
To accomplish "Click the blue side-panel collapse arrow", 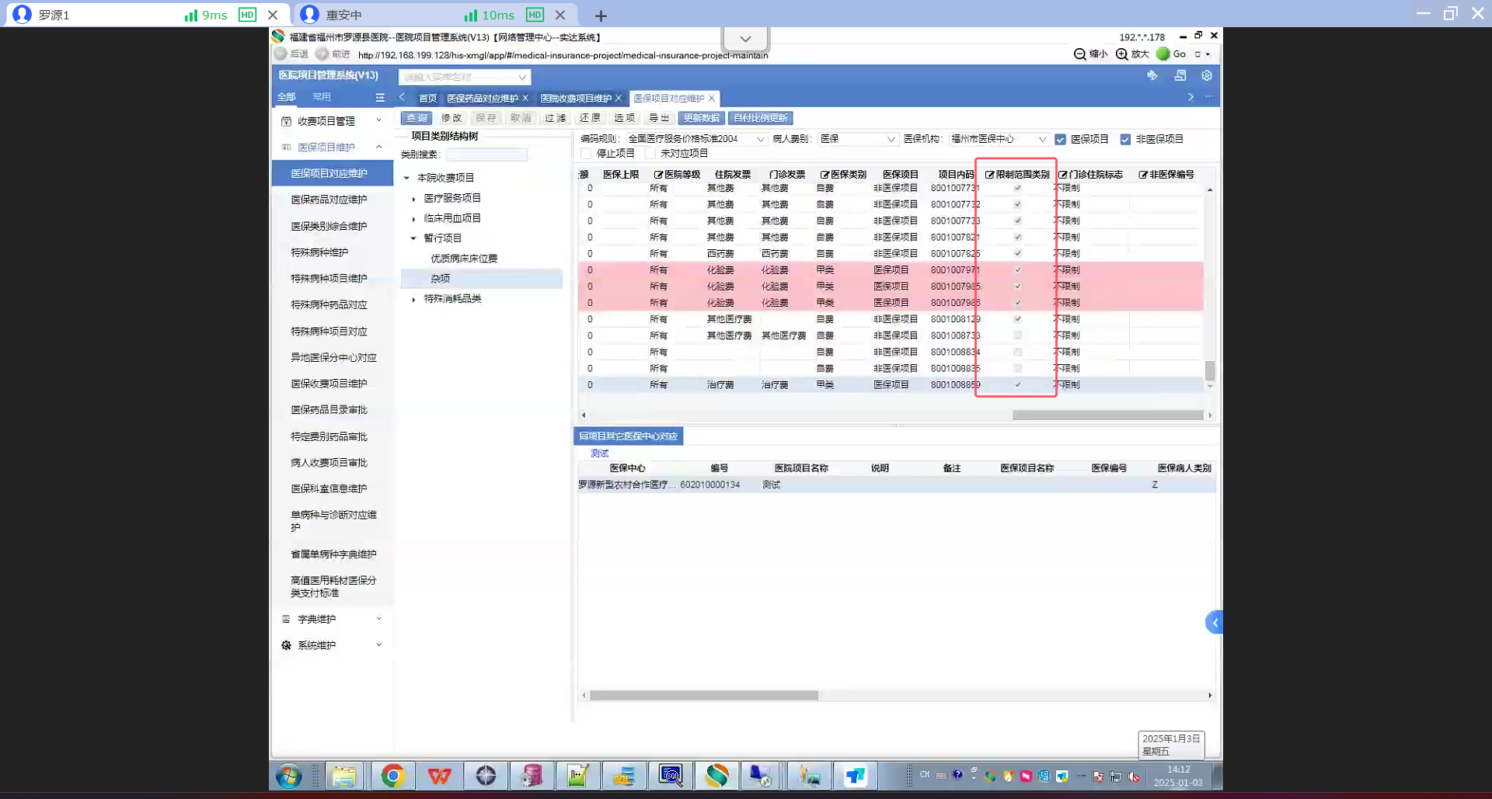I will [1214, 622].
